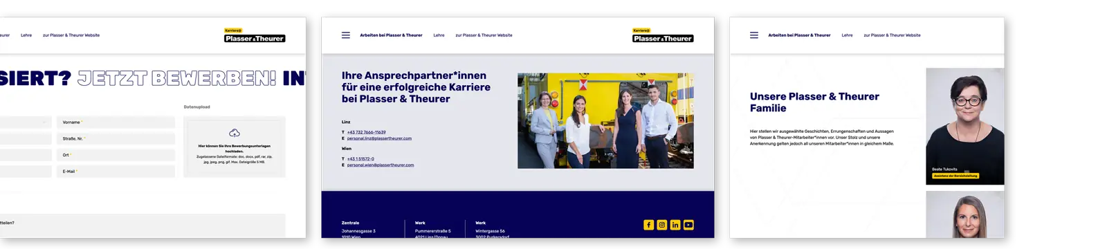Call Wien phone number +43 1 51572-0
Viewport: 1107px width, 249px height.
point(360,159)
